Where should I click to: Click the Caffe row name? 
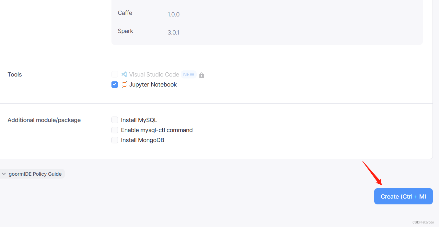[125, 13]
